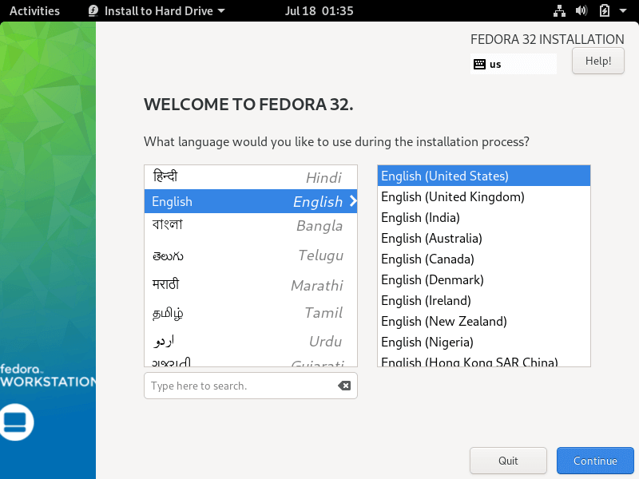Choose English (Nigeria) locale

(484, 342)
